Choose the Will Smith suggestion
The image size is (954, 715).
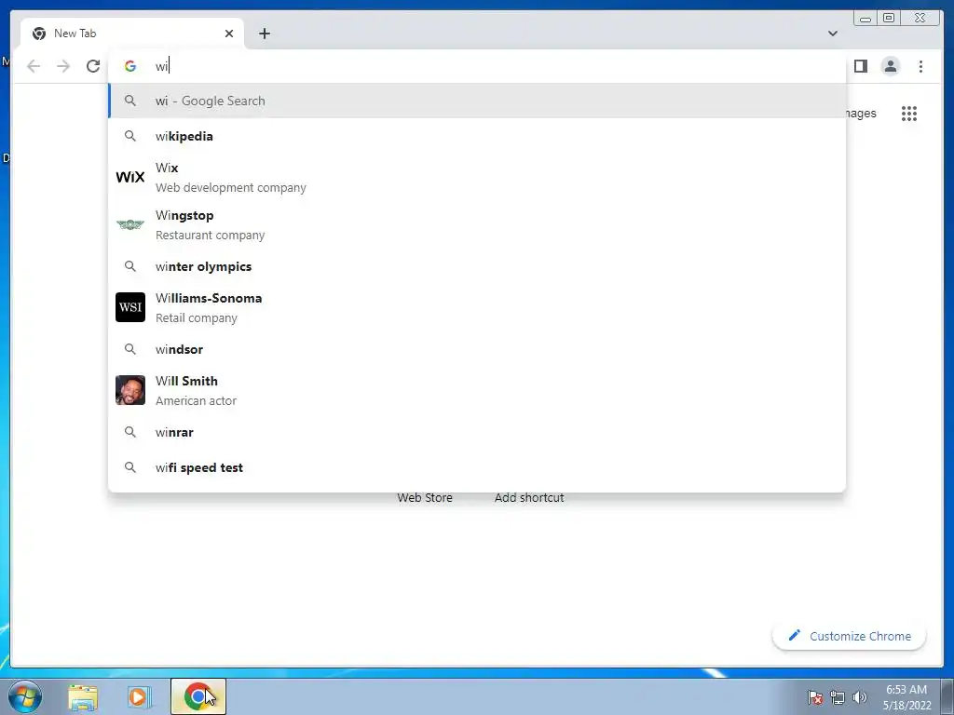477,390
